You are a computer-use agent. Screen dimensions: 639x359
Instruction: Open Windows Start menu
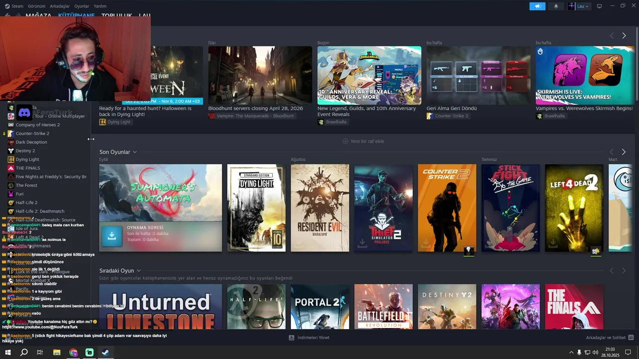click(x=8, y=353)
